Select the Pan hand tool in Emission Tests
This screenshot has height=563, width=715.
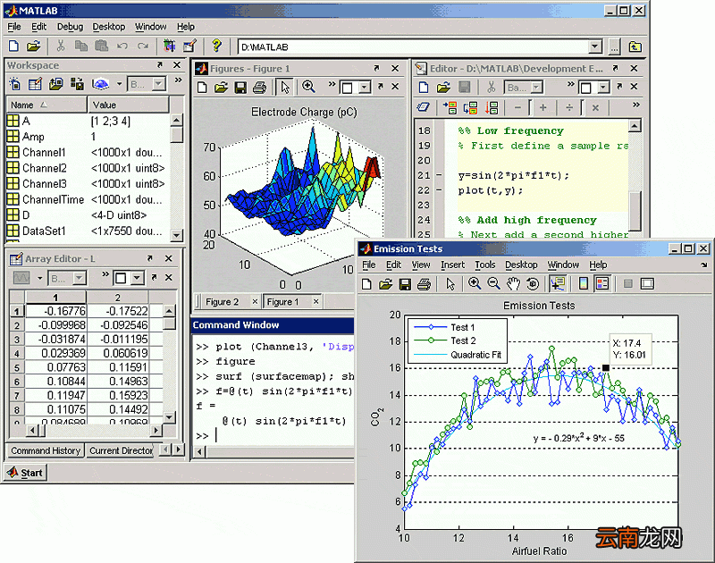click(x=513, y=284)
